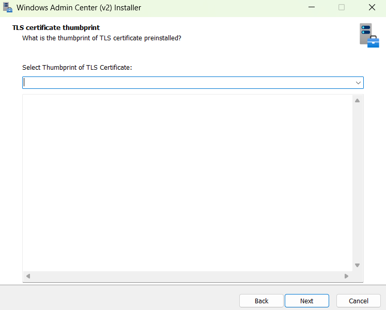Viewport: 386px width, 310px height.
Task: Click the server toolbox logo in the header
Action: click(369, 35)
